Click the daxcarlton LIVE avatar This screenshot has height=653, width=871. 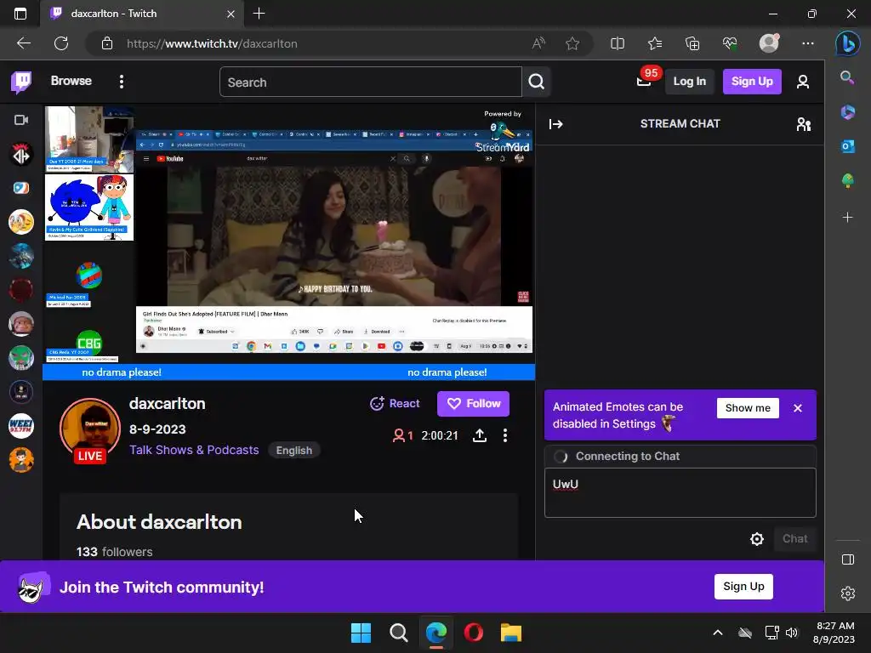(x=90, y=430)
